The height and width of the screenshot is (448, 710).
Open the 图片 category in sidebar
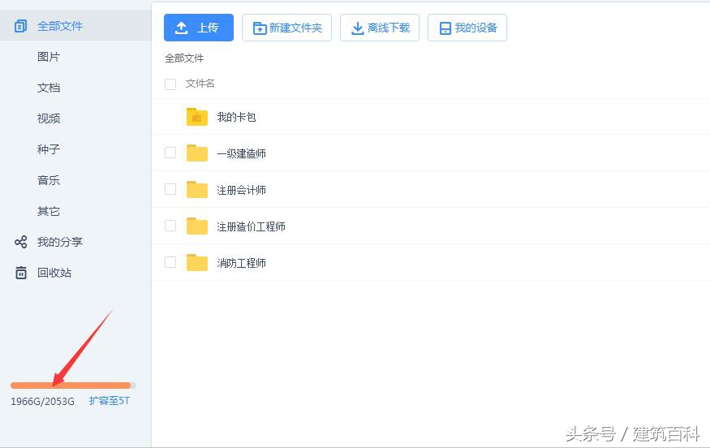tap(49, 57)
